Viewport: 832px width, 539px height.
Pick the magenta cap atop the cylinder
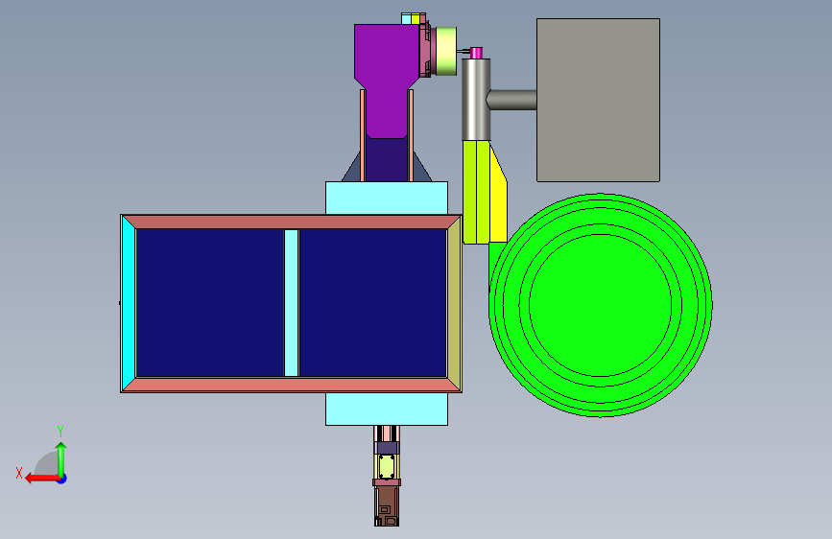point(477,53)
